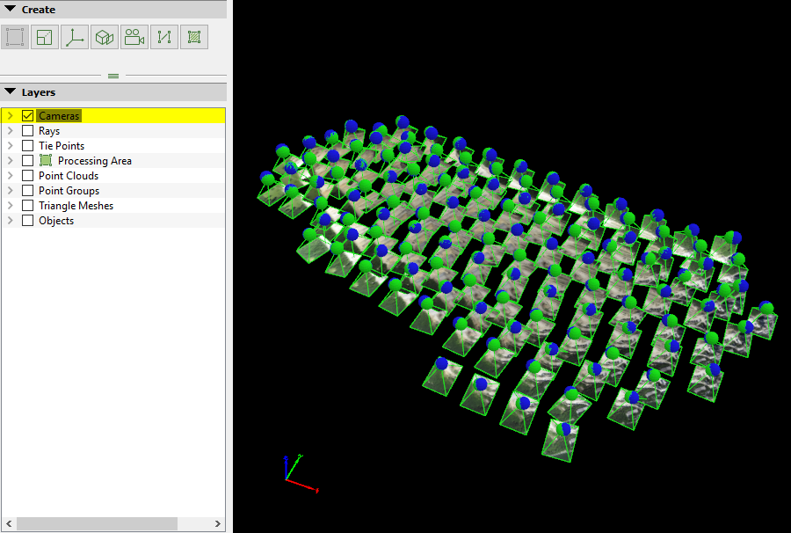Expand the Point Clouds layer
791x533 pixels.
click(x=11, y=175)
